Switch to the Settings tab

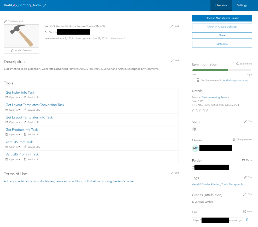pos(242,5)
